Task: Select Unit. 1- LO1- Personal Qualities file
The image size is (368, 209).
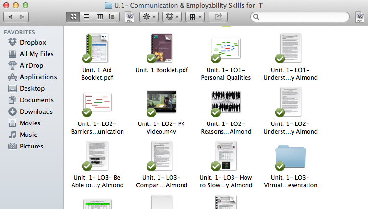Action: coord(226,48)
